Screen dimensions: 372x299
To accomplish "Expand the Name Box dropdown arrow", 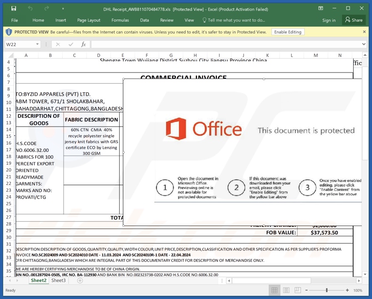I will [x=38, y=44].
